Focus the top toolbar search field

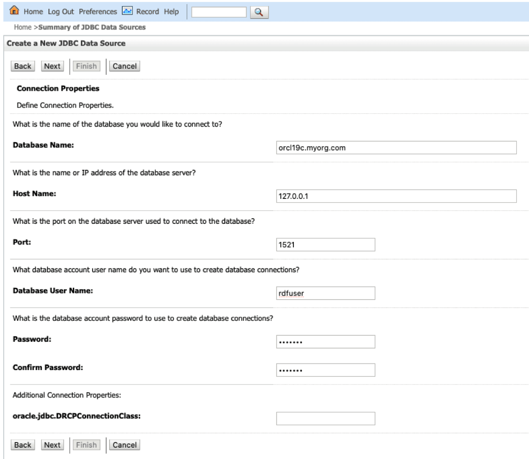(x=219, y=12)
